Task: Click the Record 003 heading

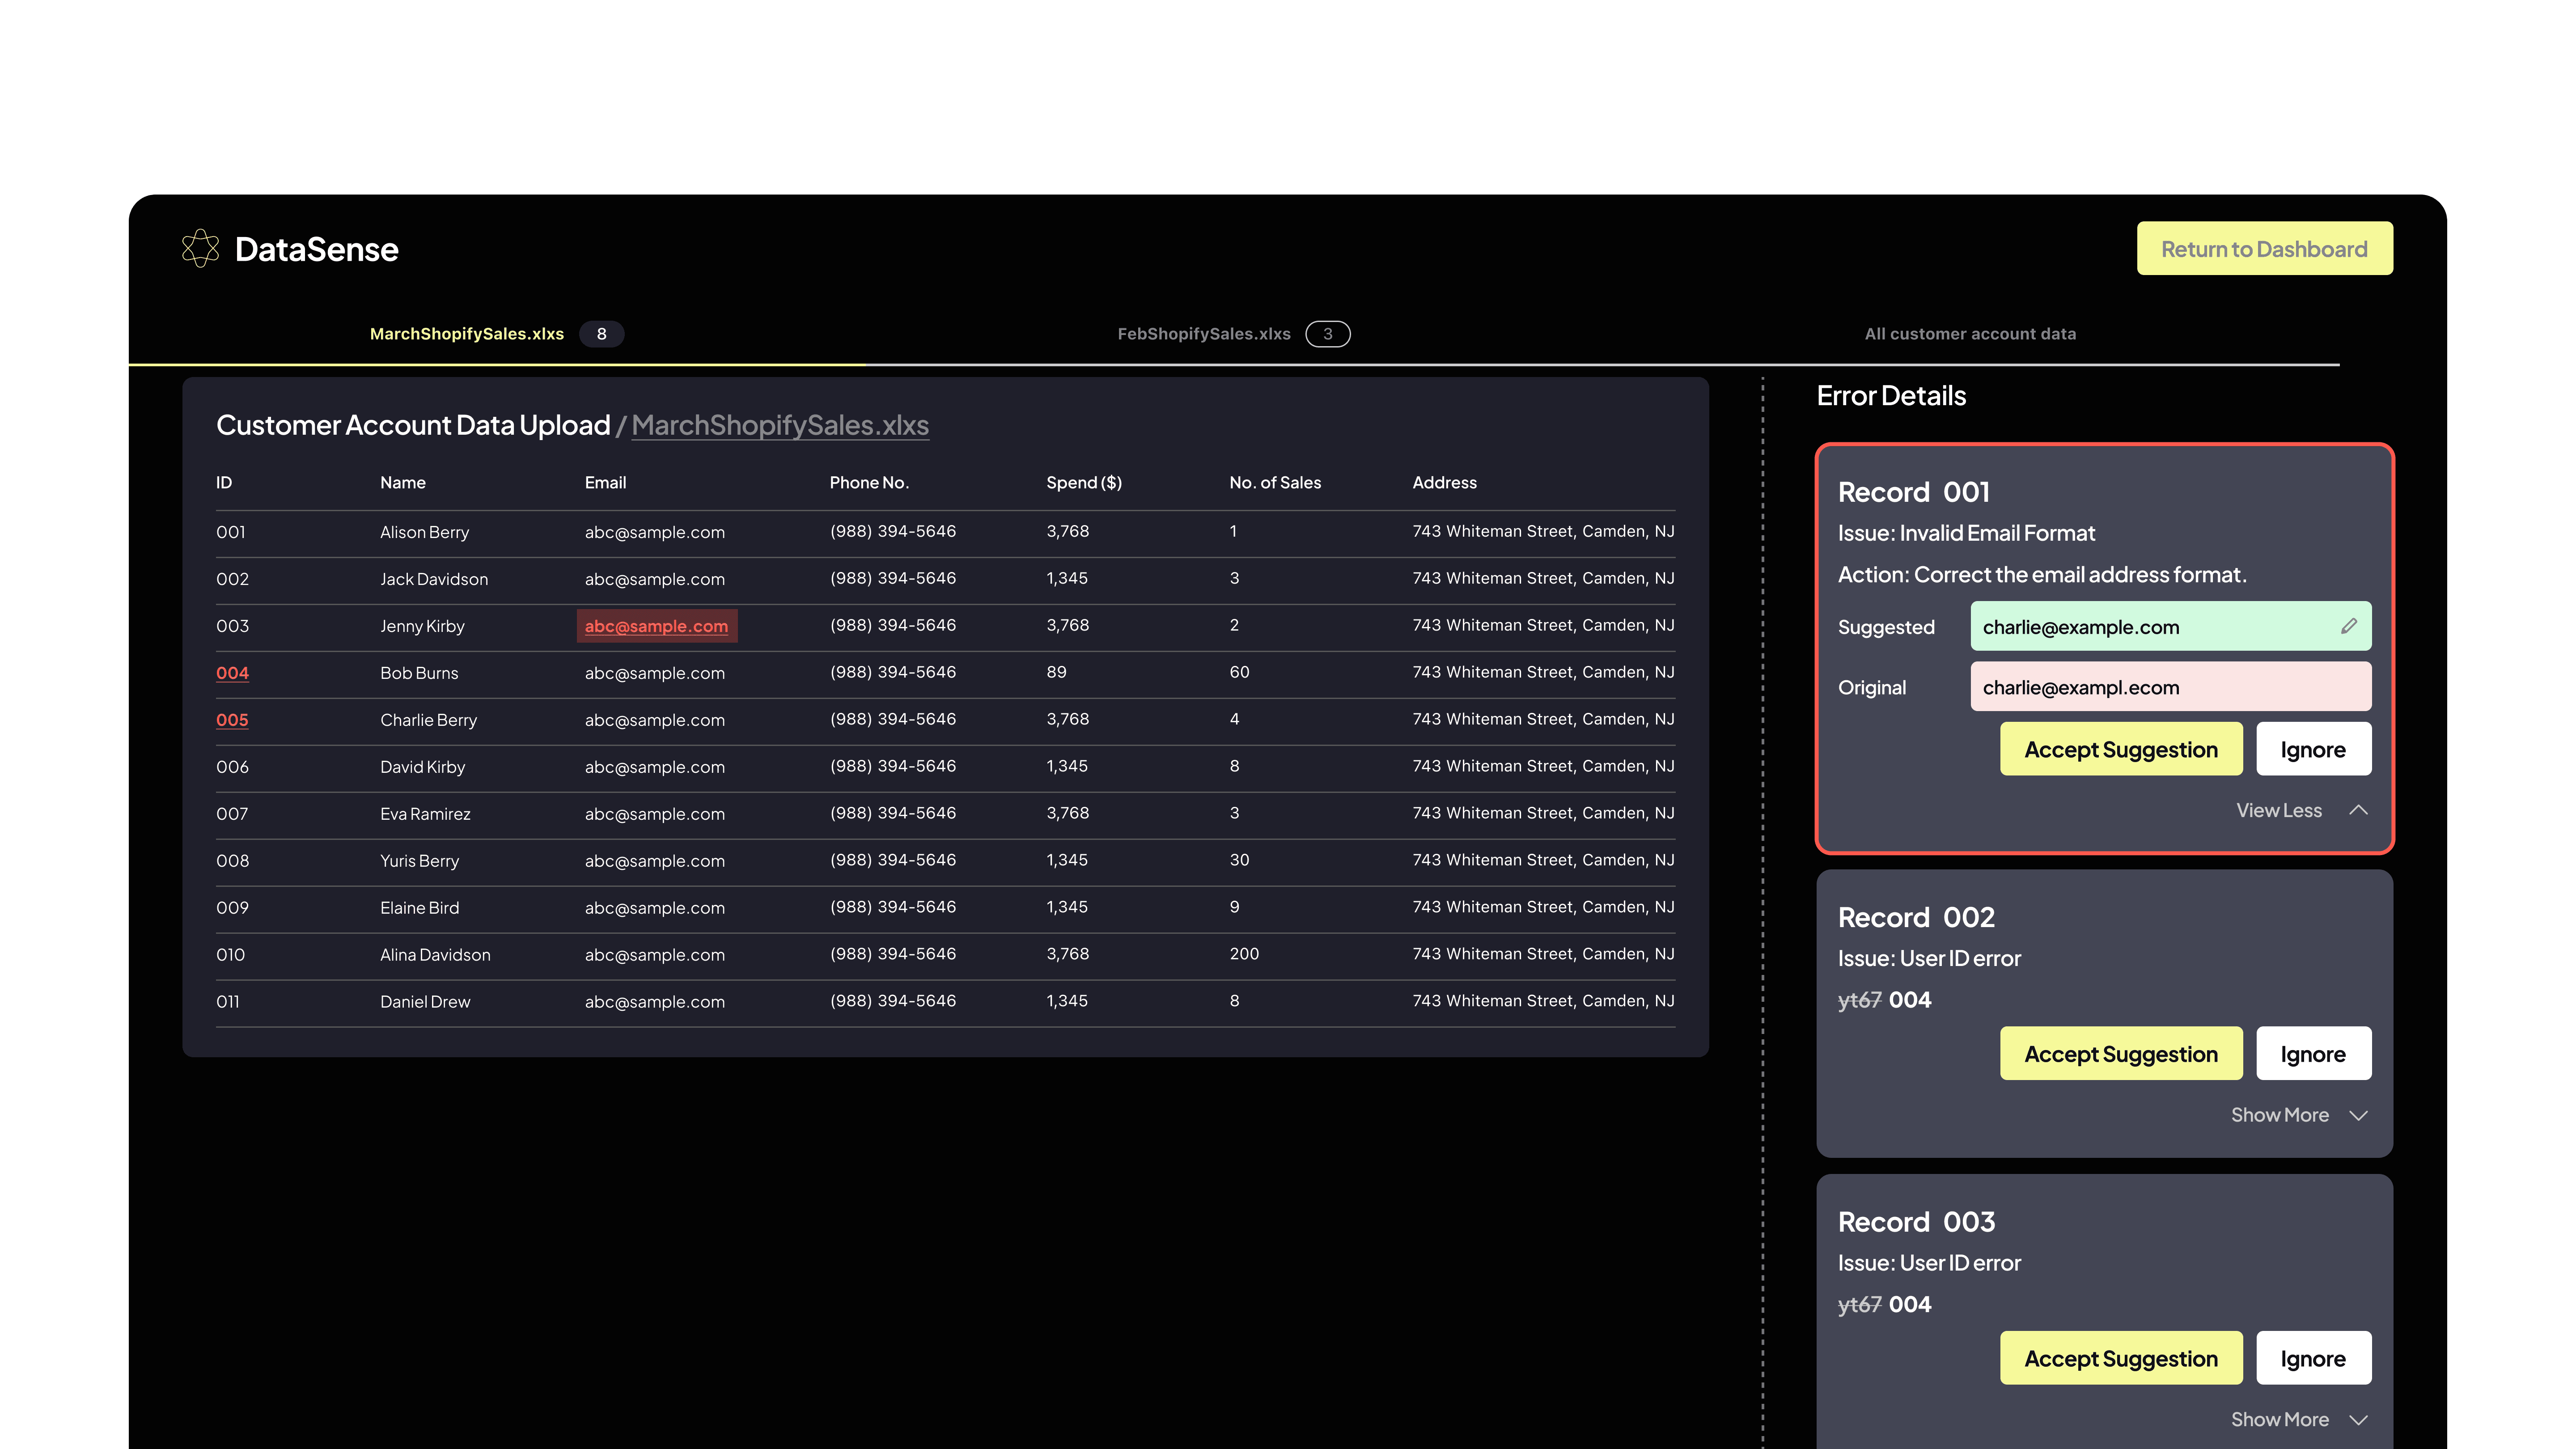Action: point(1916,1222)
